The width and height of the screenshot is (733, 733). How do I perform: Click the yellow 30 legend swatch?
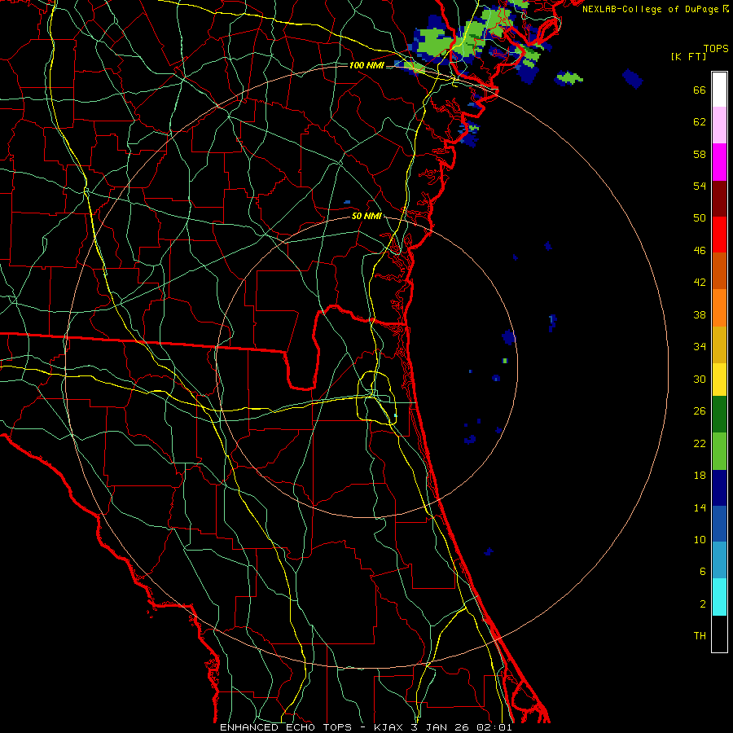(719, 379)
